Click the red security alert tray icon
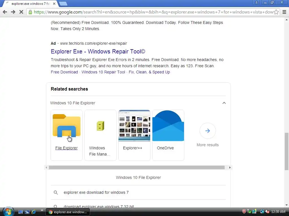This screenshot has height=216, width=289. click(x=244, y=211)
